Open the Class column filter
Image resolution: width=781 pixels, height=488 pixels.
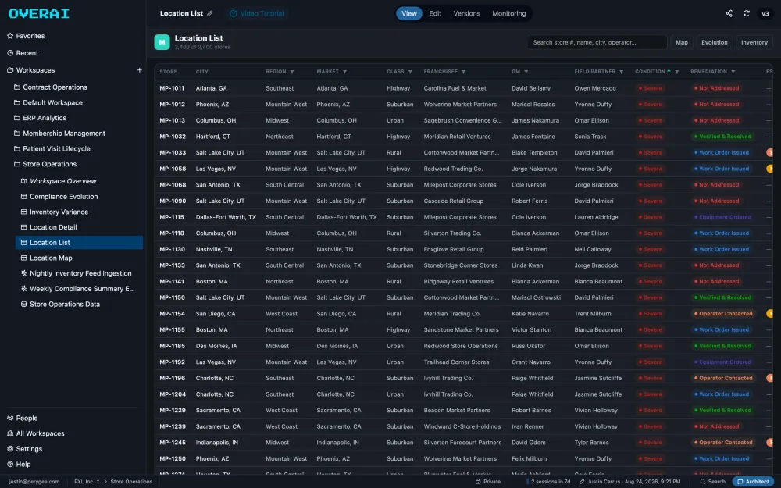point(410,72)
